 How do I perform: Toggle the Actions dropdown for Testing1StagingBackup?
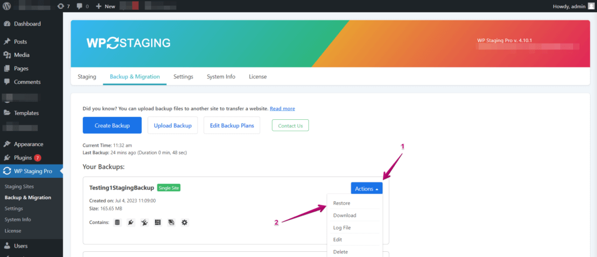point(367,188)
